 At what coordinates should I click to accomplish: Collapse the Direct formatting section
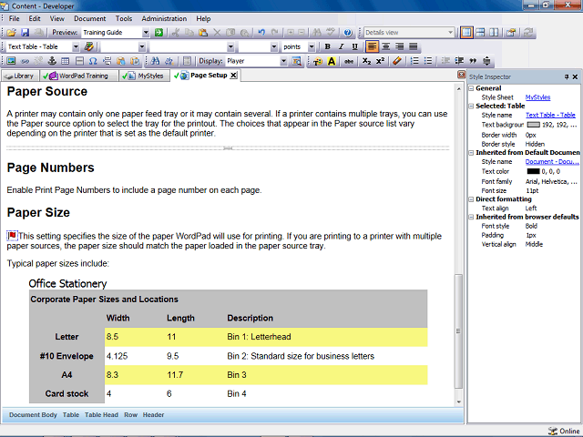tap(471, 199)
